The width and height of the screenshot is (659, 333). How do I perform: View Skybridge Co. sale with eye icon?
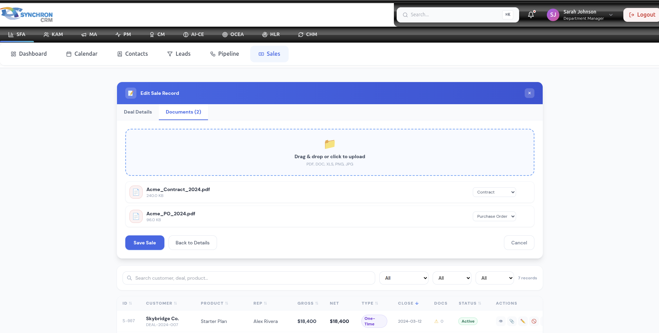coord(501,321)
